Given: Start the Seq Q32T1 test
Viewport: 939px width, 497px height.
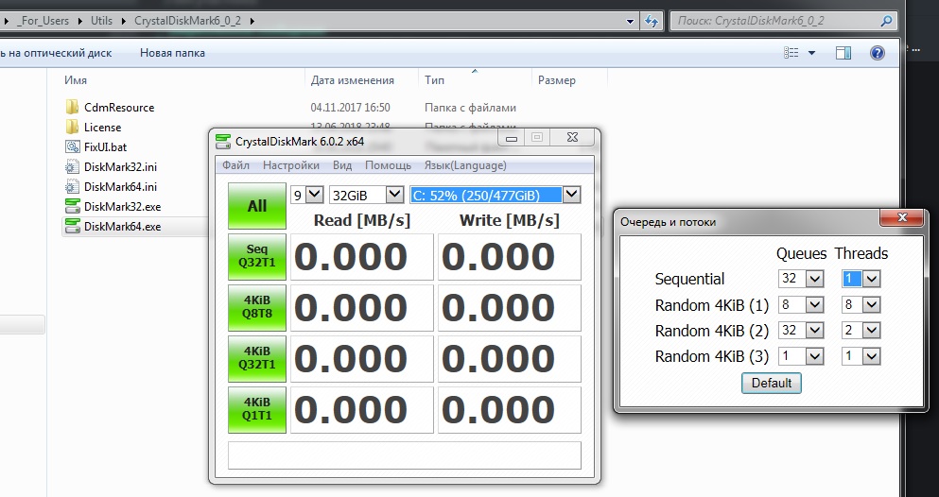Looking at the screenshot, I should coord(257,257).
